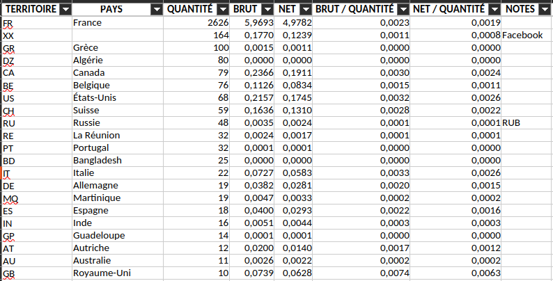553x281 pixels.
Task: Select the quantity cell 164
Action: [196, 35]
